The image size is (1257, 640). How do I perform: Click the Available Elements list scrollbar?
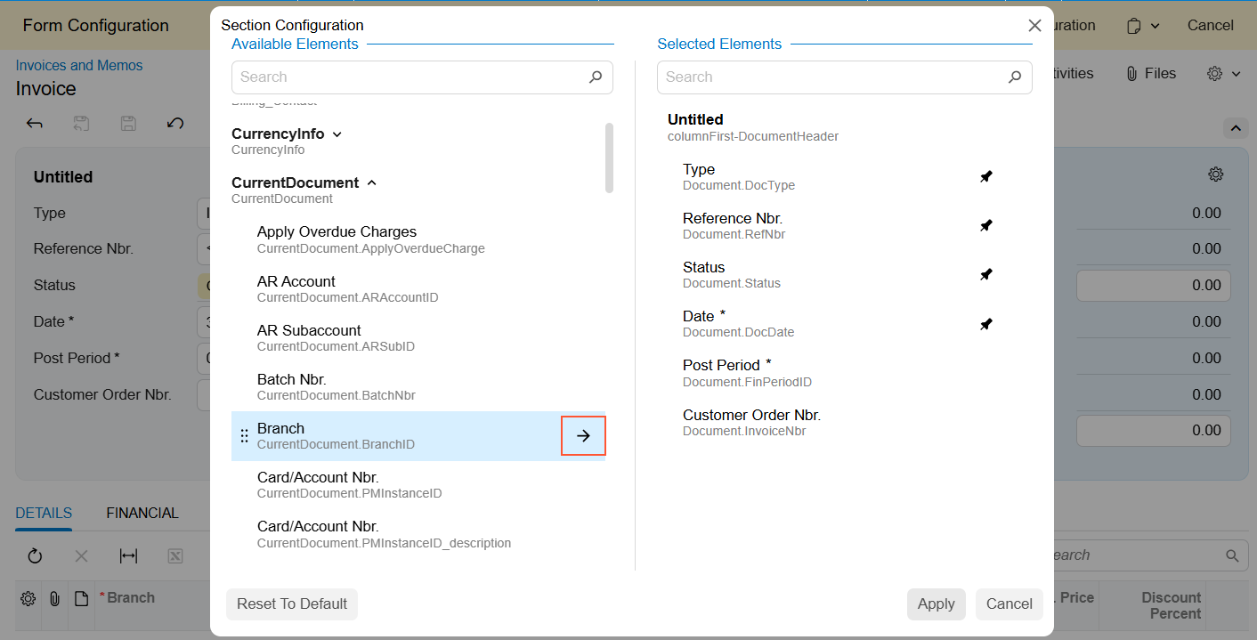(609, 158)
